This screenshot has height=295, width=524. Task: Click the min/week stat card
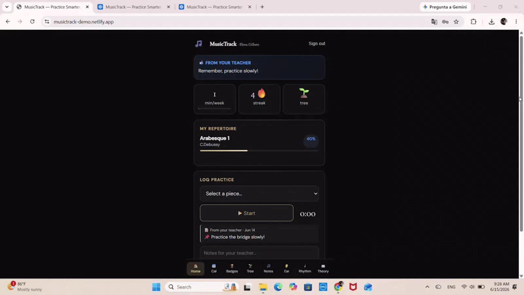coord(215,99)
